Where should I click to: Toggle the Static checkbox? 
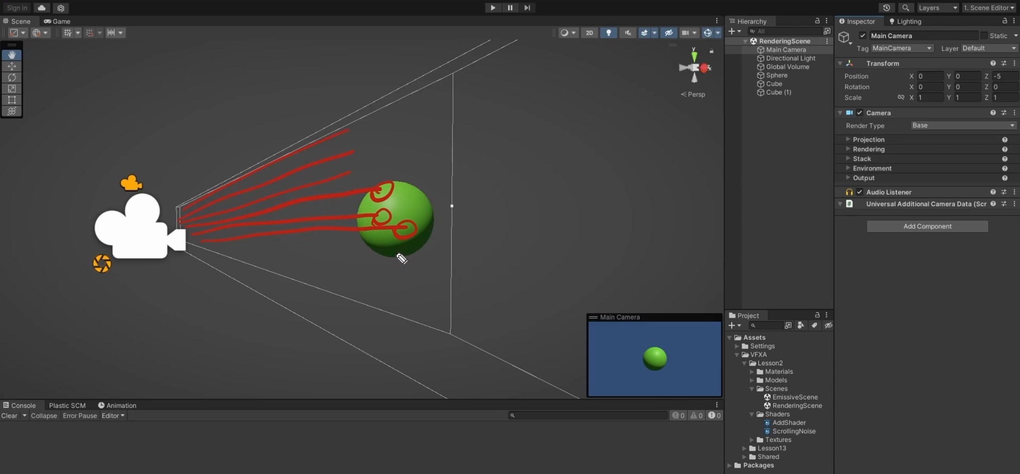984,35
